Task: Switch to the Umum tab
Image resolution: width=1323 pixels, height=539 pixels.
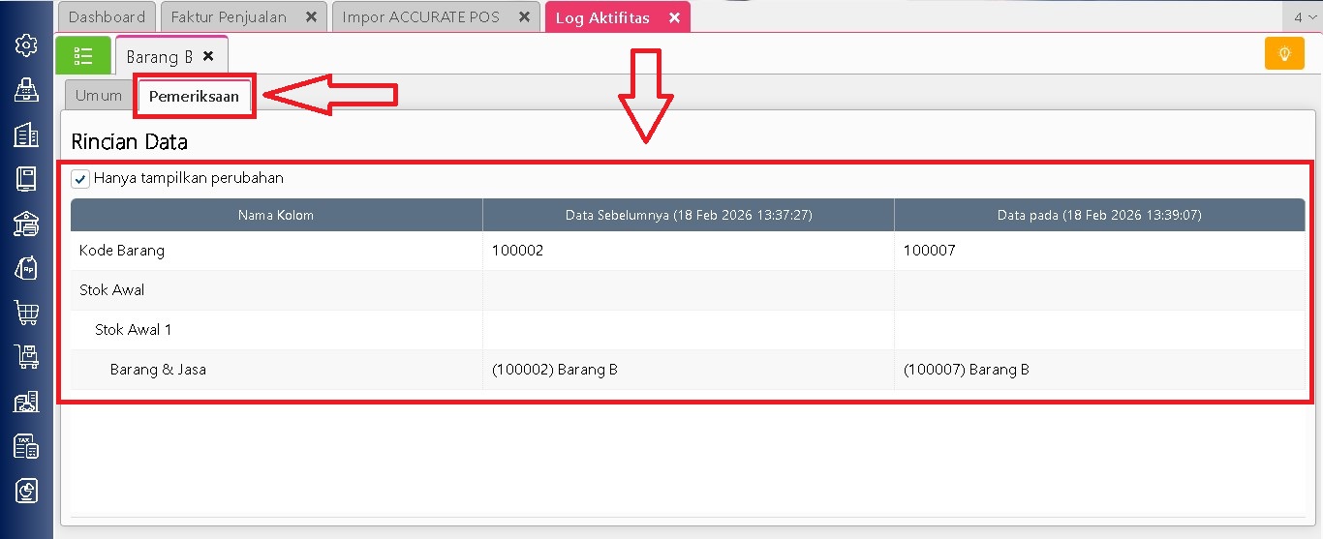Action: coord(99,96)
